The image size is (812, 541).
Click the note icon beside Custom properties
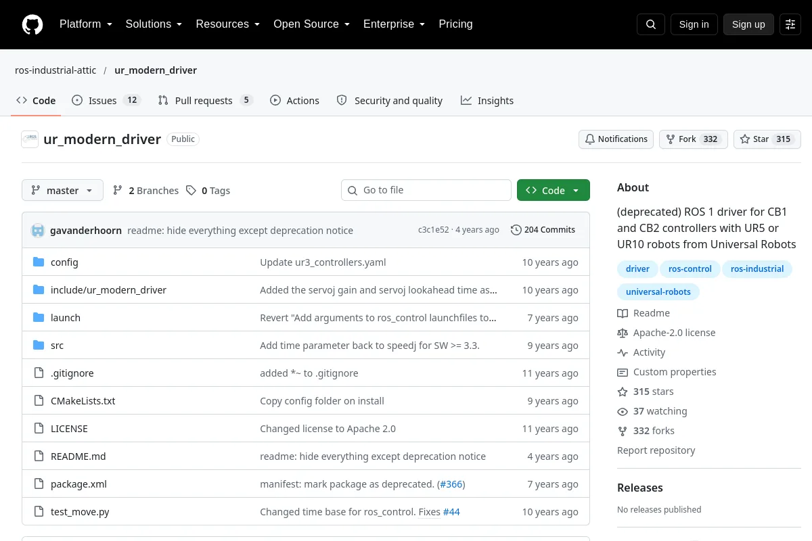click(x=623, y=372)
